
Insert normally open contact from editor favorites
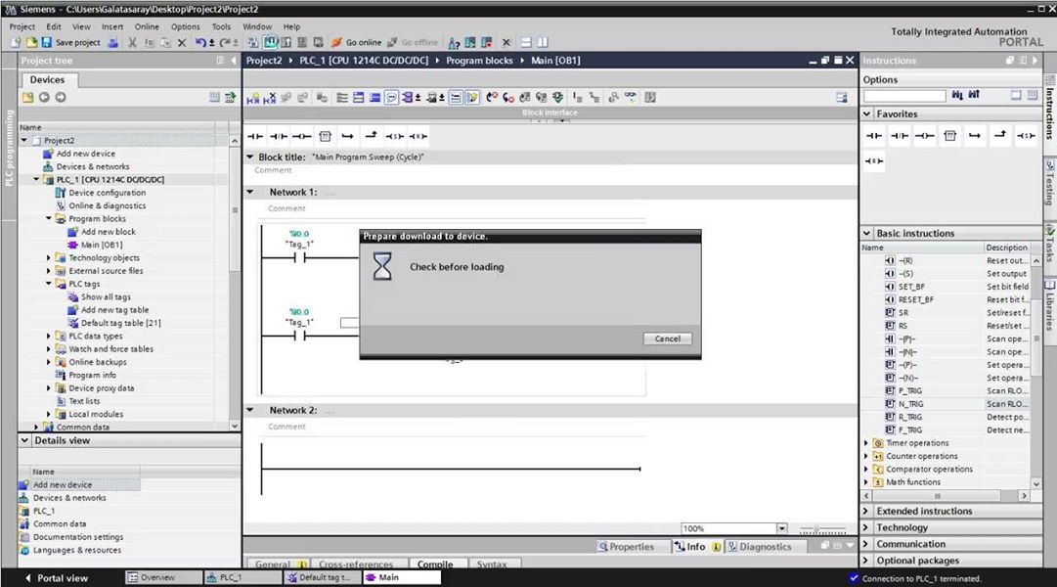[x=255, y=136]
